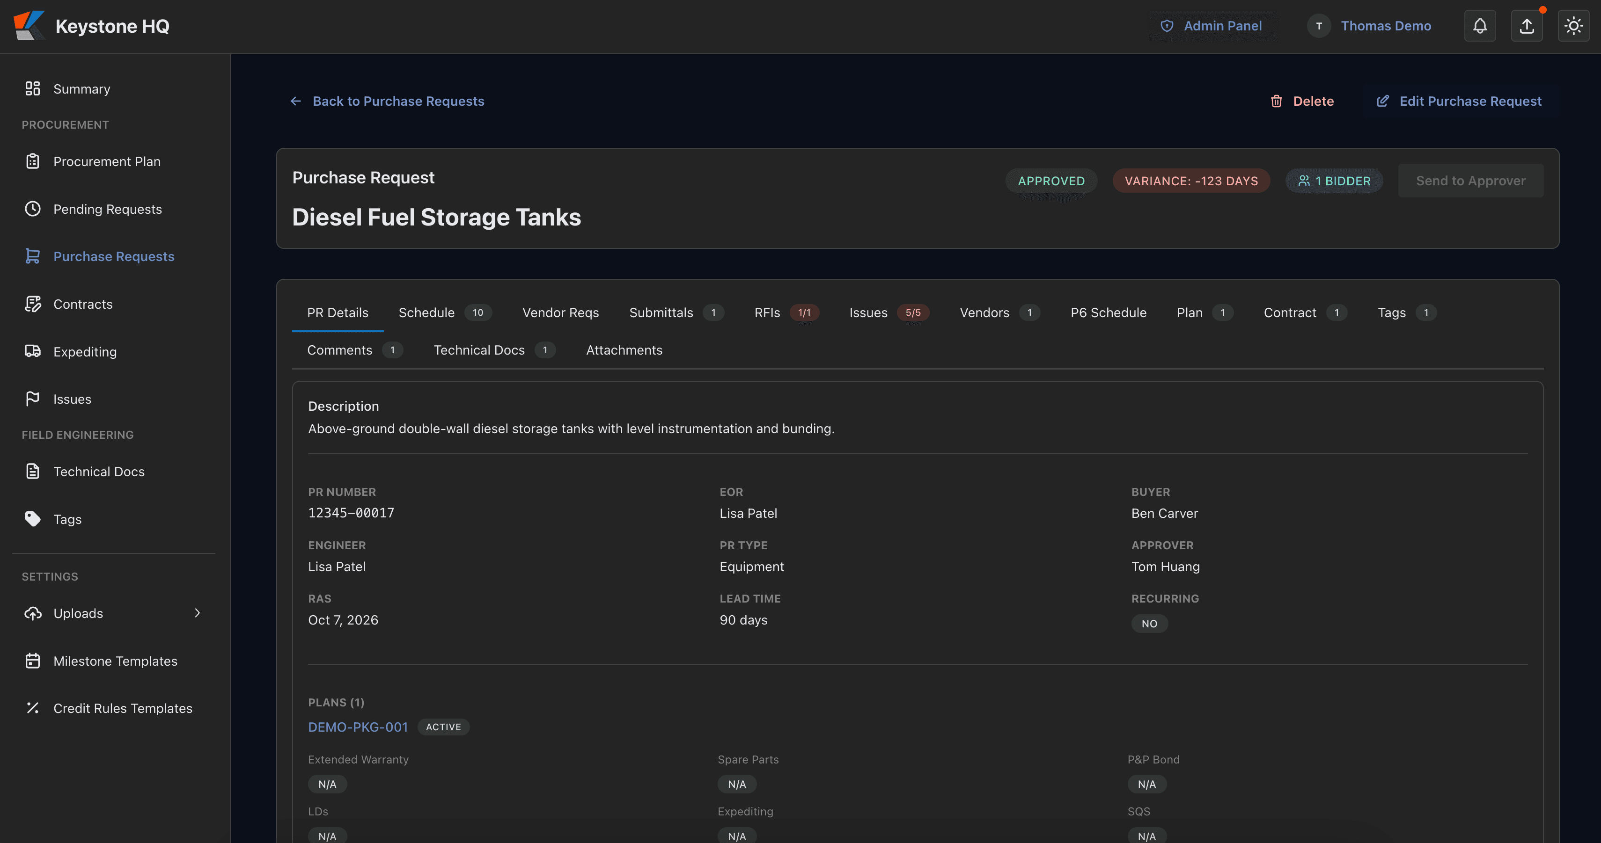Click the APPROVED status badge

pos(1051,181)
